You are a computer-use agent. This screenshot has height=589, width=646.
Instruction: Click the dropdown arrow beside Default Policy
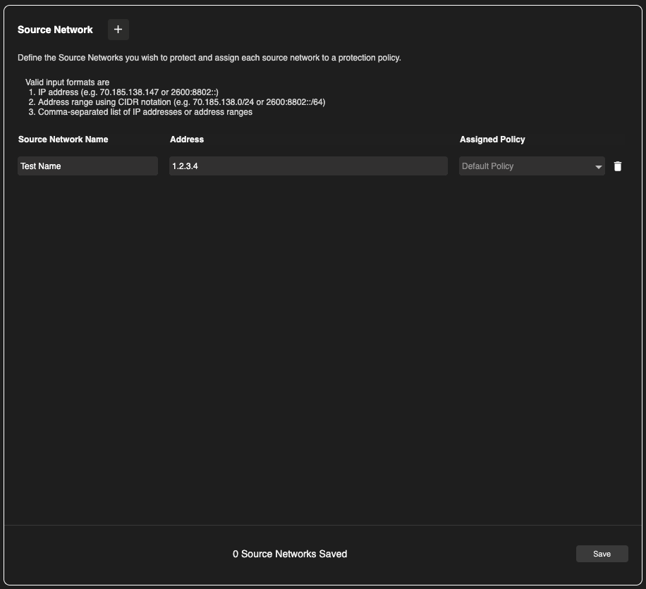pos(599,166)
